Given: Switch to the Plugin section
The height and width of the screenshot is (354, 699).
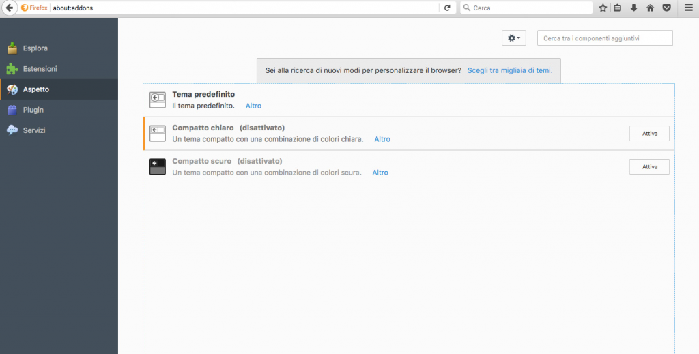Looking at the screenshot, I should (59, 110).
